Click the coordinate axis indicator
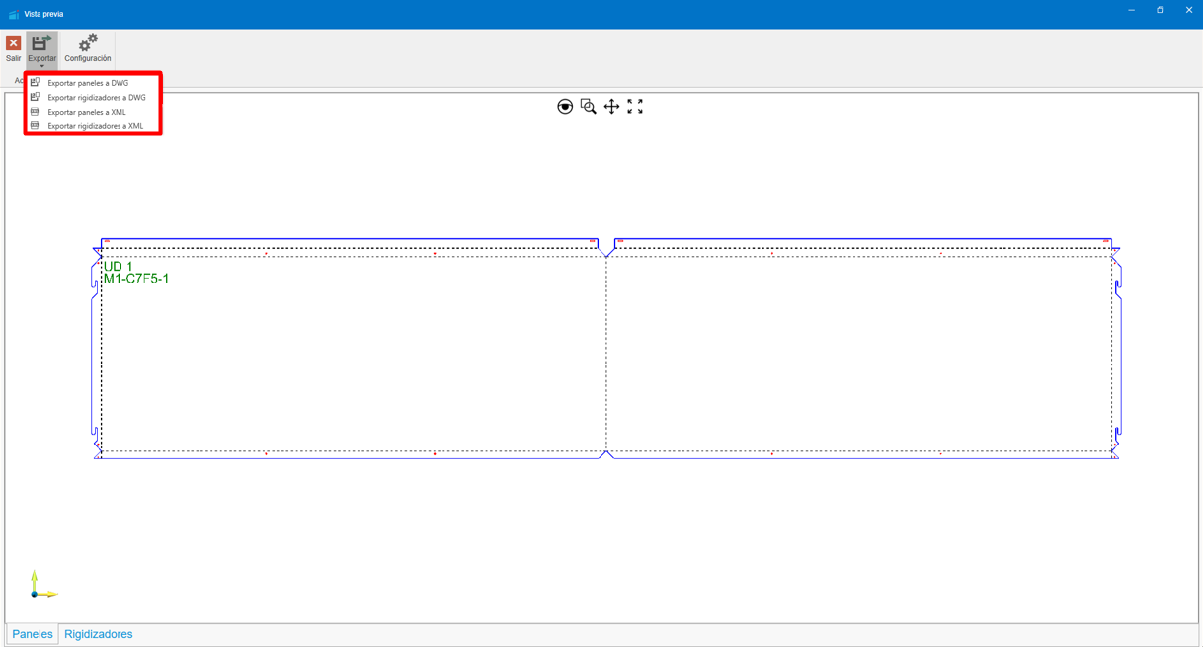 (40, 587)
